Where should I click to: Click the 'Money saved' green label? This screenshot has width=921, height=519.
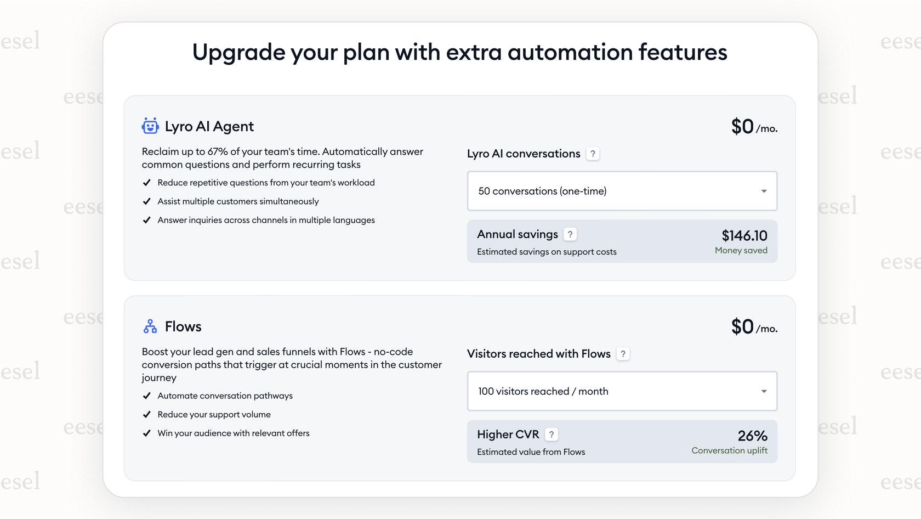click(x=741, y=250)
